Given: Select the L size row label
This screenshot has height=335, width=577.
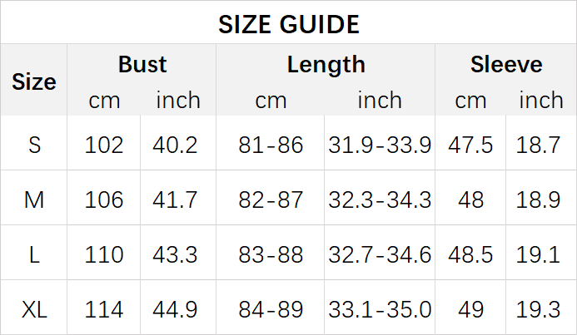Looking at the screenshot, I should click(x=34, y=254).
